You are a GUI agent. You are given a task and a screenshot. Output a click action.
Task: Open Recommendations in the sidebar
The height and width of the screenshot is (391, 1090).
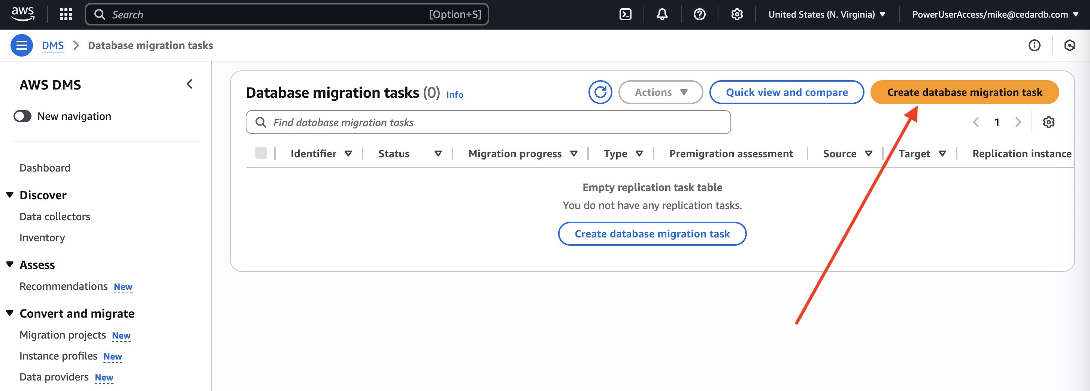(x=63, y=287)
